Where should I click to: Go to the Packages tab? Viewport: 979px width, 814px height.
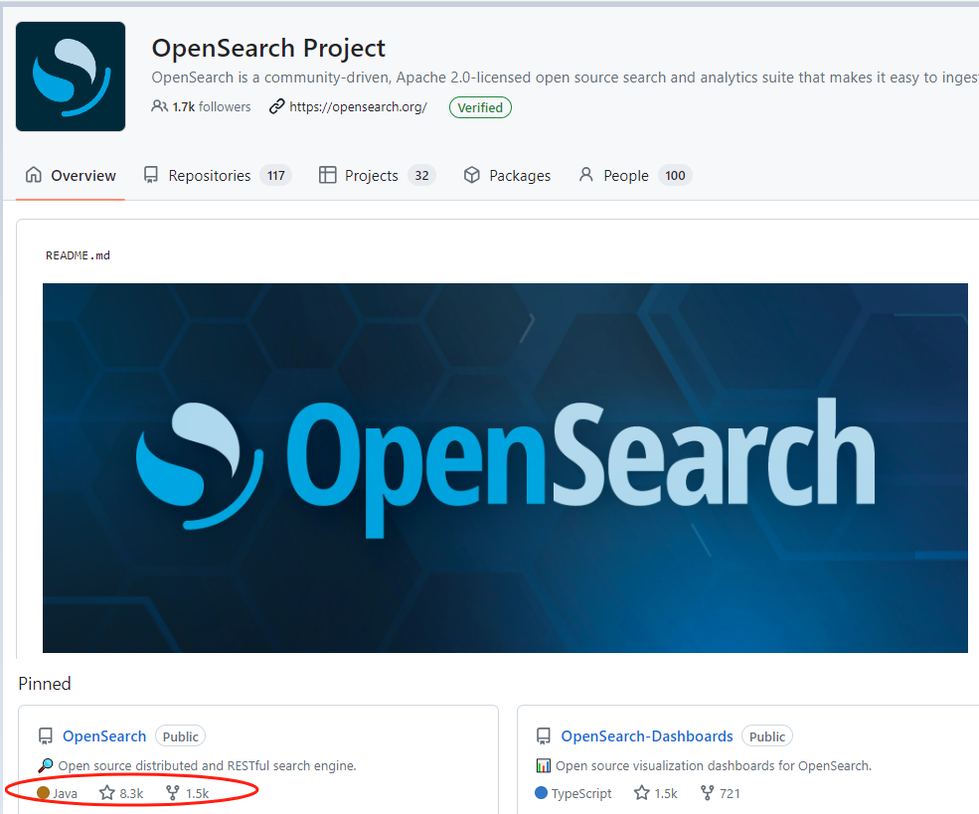(507, 175)
